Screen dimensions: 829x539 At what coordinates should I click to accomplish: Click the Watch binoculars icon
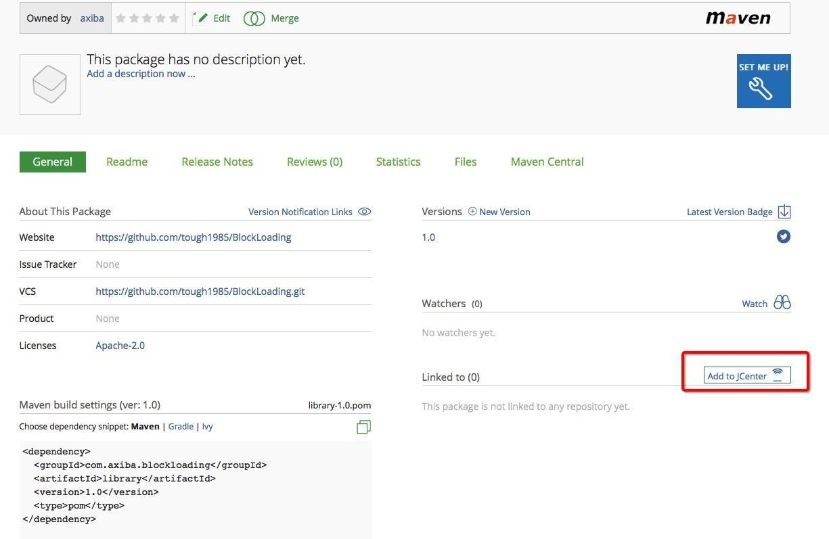tap(782, 302)
